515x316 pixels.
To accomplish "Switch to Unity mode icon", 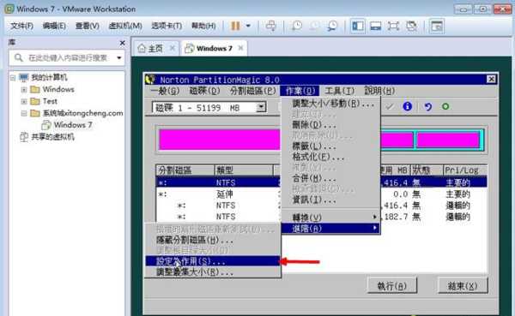I will point(411,26).
